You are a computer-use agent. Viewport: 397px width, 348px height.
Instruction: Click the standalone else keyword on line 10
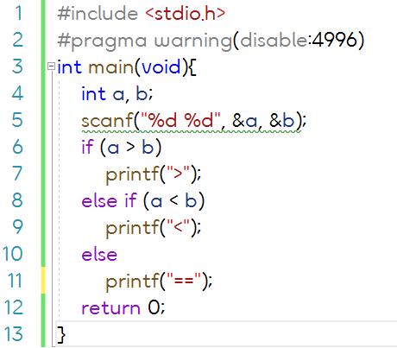point(99,255)
